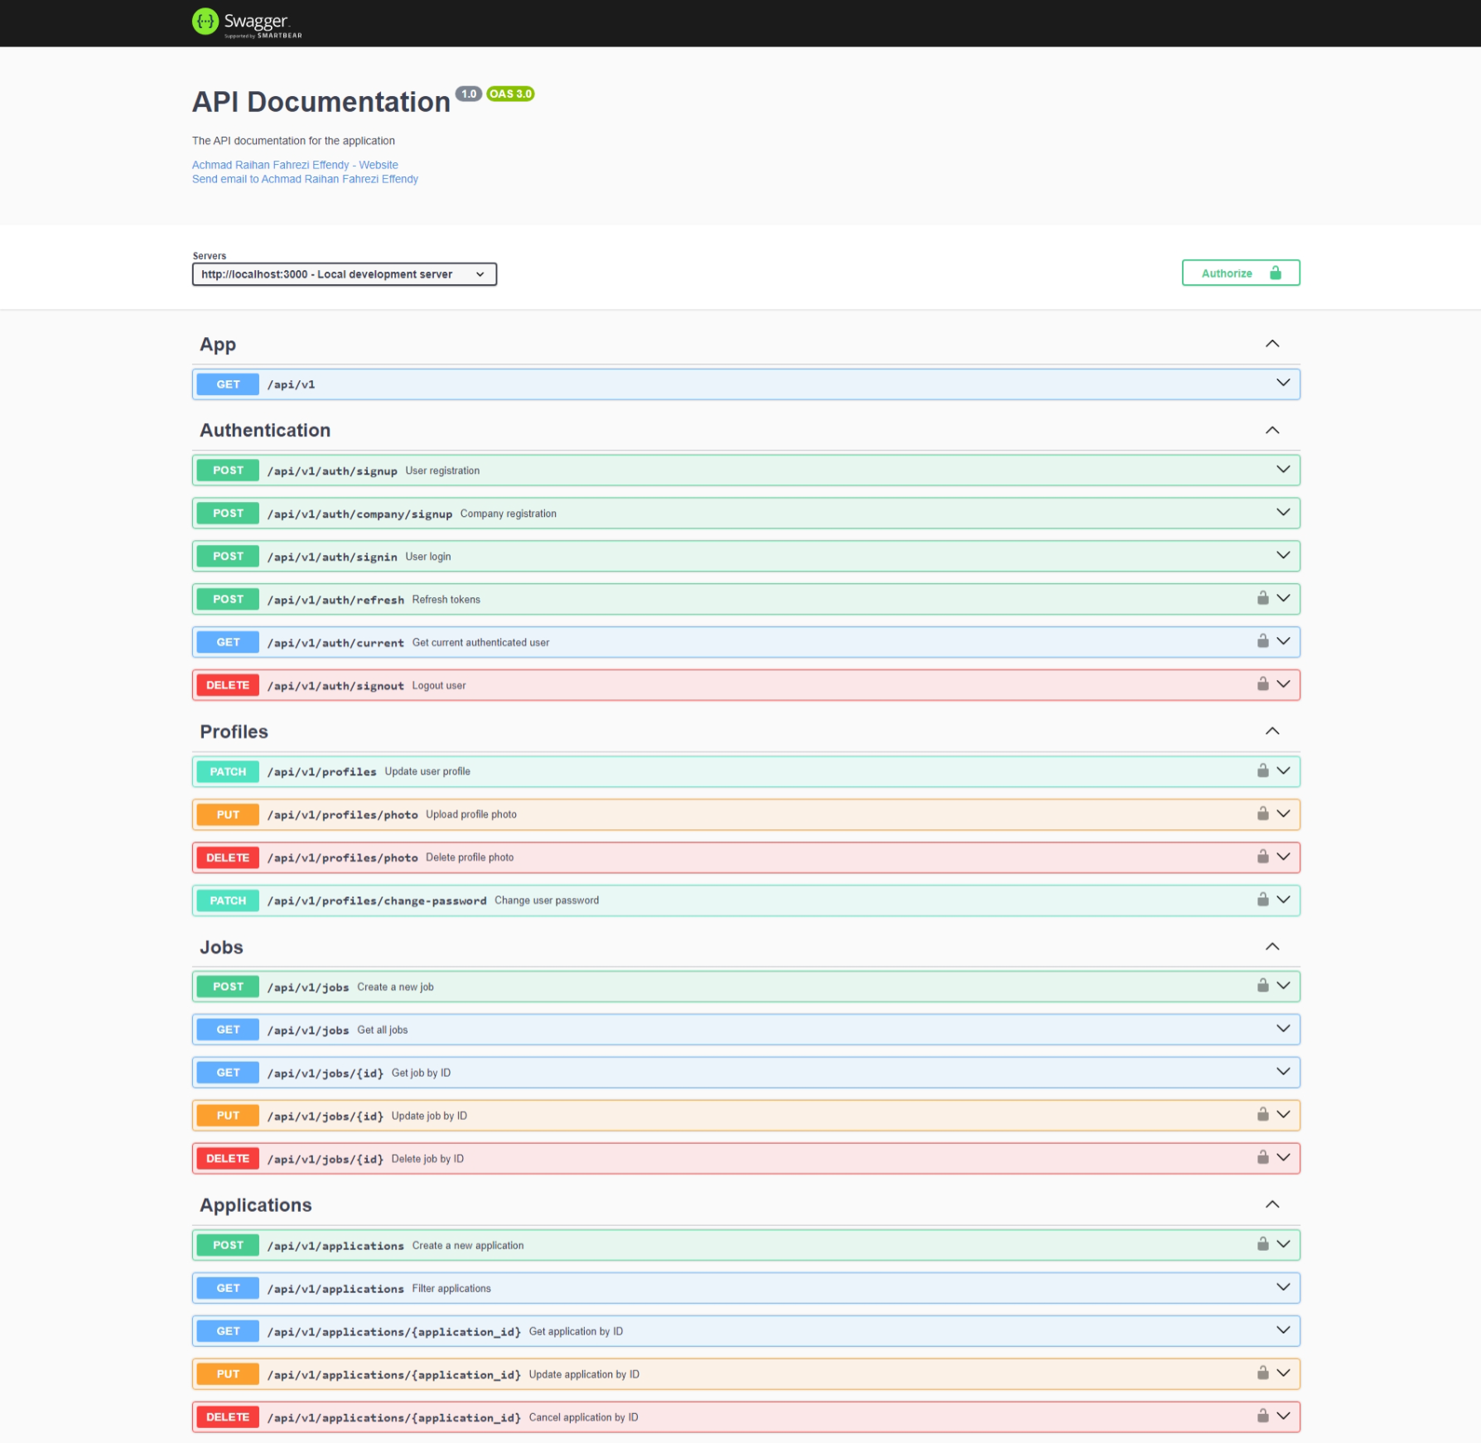Click lock icon on auth/signout row
Image resolution: width=1481 pixels, height=1443 pixels.
pos(1262,684)
